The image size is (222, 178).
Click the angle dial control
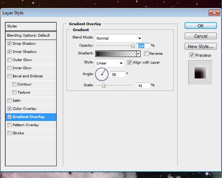pos(102,74)
